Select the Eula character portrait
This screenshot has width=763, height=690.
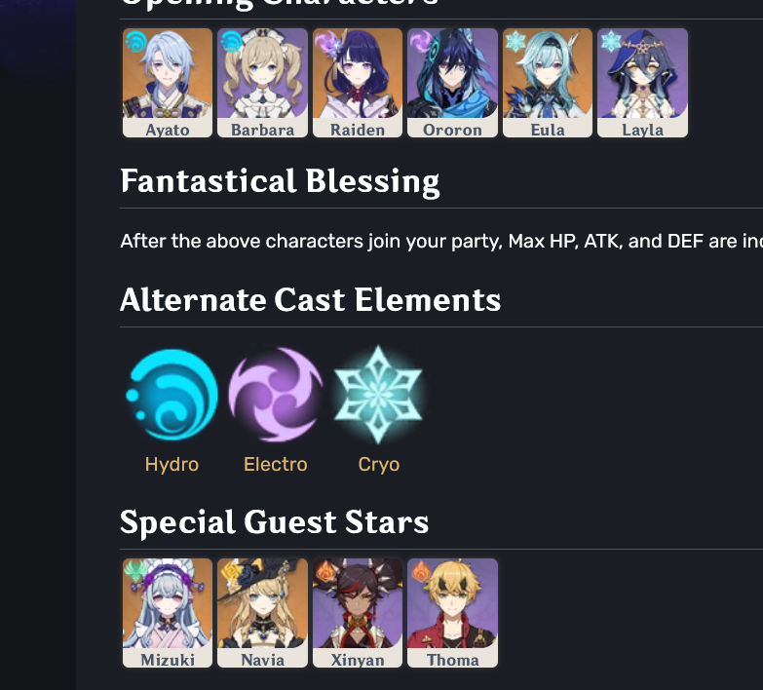click(548, 73)
